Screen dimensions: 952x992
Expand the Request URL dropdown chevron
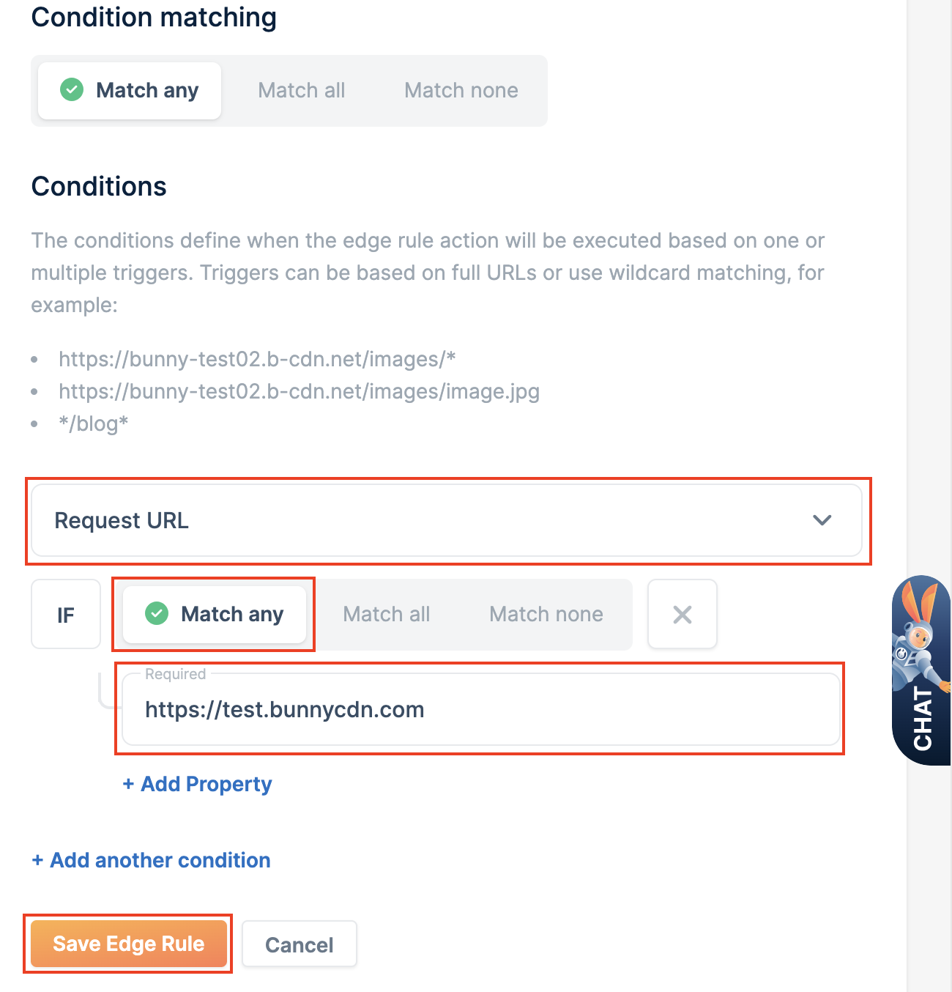coord(822,520)
